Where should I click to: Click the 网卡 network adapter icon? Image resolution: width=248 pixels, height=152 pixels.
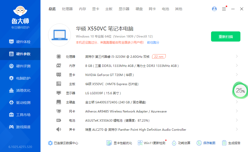coord(59,111)
